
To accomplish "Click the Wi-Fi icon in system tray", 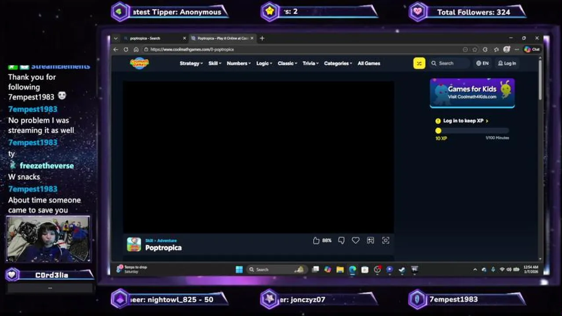I will (x=502, y=269).
